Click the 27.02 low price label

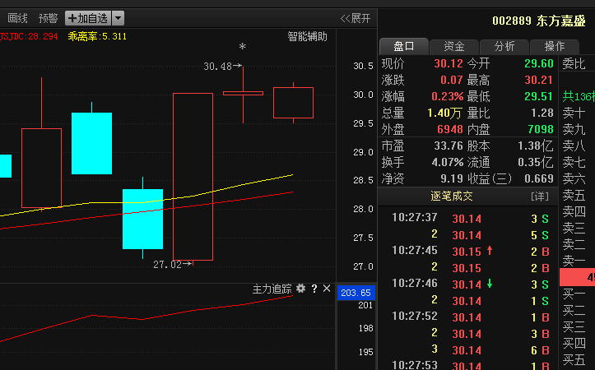coord(167,265)
